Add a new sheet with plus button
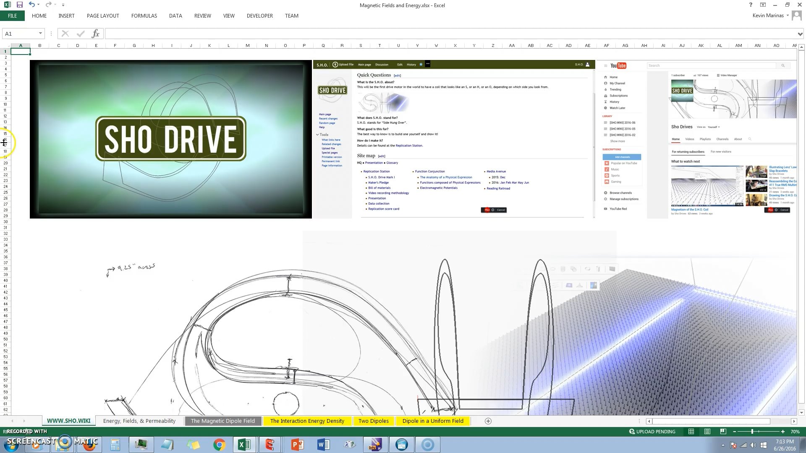This screenshot has height=453, width=806. (x=488, y=421)
